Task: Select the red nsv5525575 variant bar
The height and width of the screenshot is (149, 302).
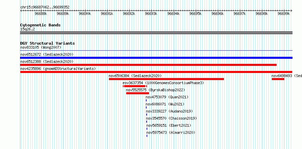Action: 137,93
